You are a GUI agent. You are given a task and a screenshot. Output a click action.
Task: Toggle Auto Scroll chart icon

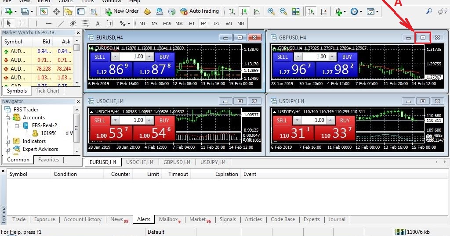click(311, 11)
